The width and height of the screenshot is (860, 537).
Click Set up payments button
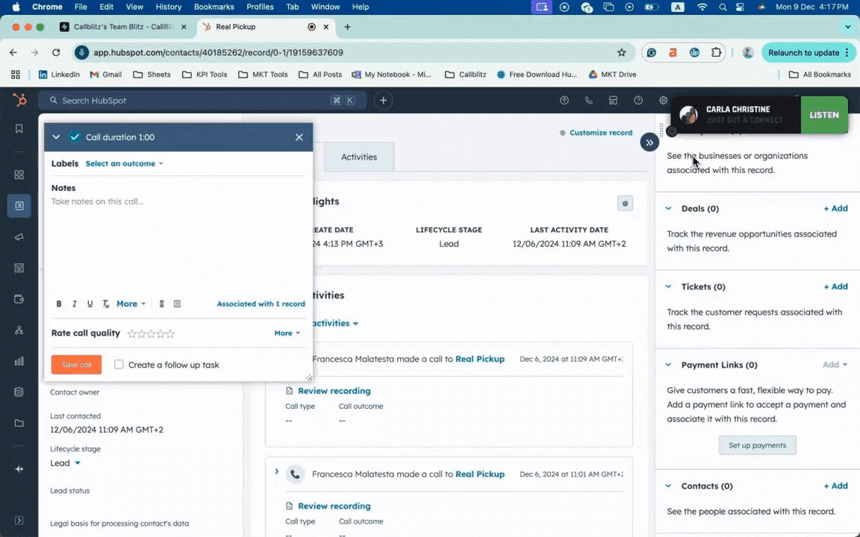[757, 445]
